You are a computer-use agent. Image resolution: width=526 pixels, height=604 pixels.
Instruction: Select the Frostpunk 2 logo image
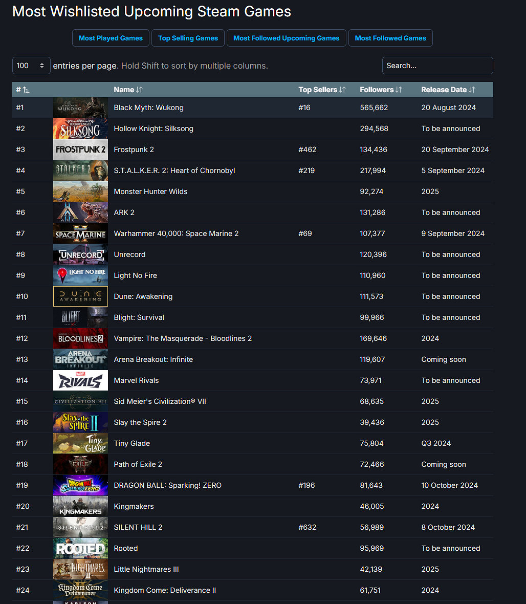click(x=80, y=149)
